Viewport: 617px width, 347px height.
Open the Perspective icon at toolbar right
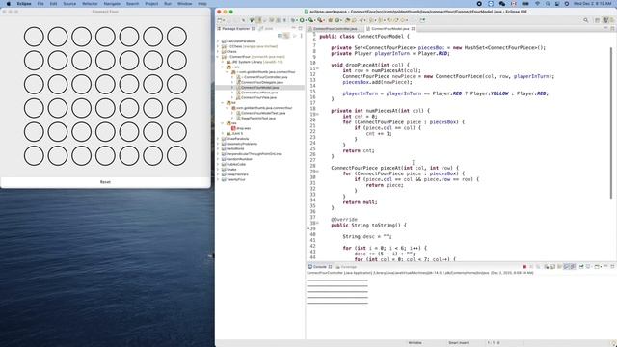597,20
